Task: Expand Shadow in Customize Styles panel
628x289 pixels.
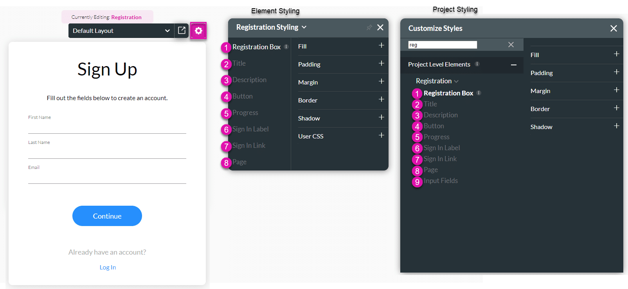Action: point(616,126)
